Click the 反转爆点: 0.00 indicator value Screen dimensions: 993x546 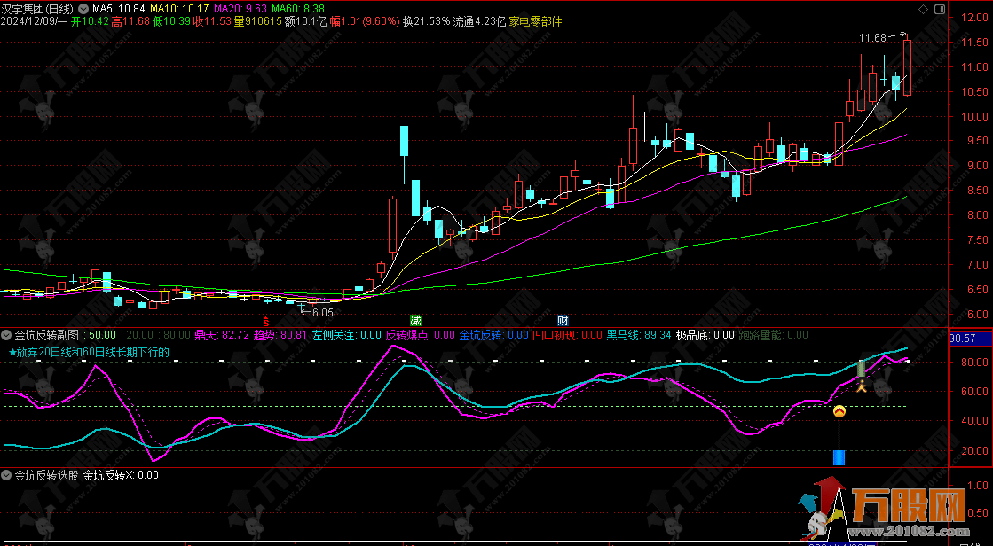click(x=421, y=335)
